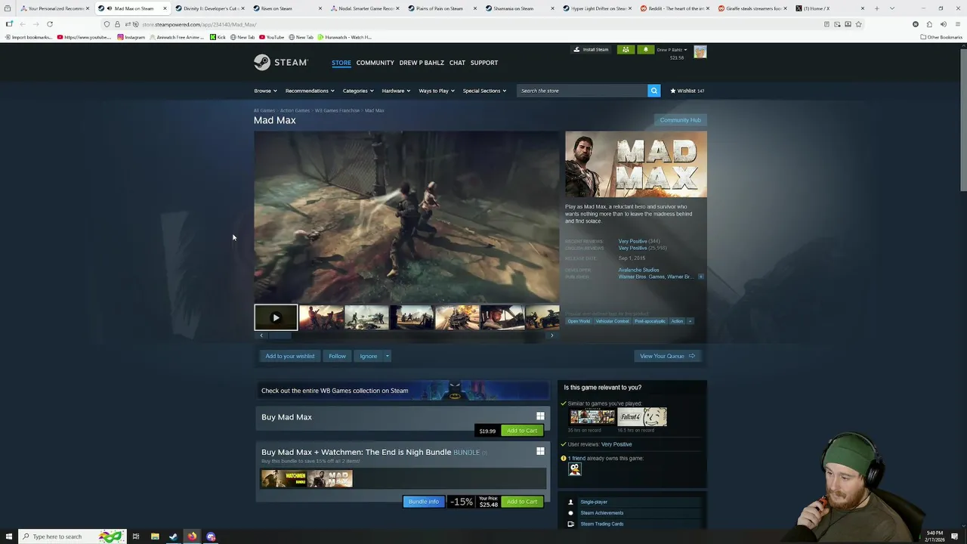The height and width of the screenshot is (544, 967).
Task: Open a new browser tab with plus icon
Action: [x=876, y=8]
